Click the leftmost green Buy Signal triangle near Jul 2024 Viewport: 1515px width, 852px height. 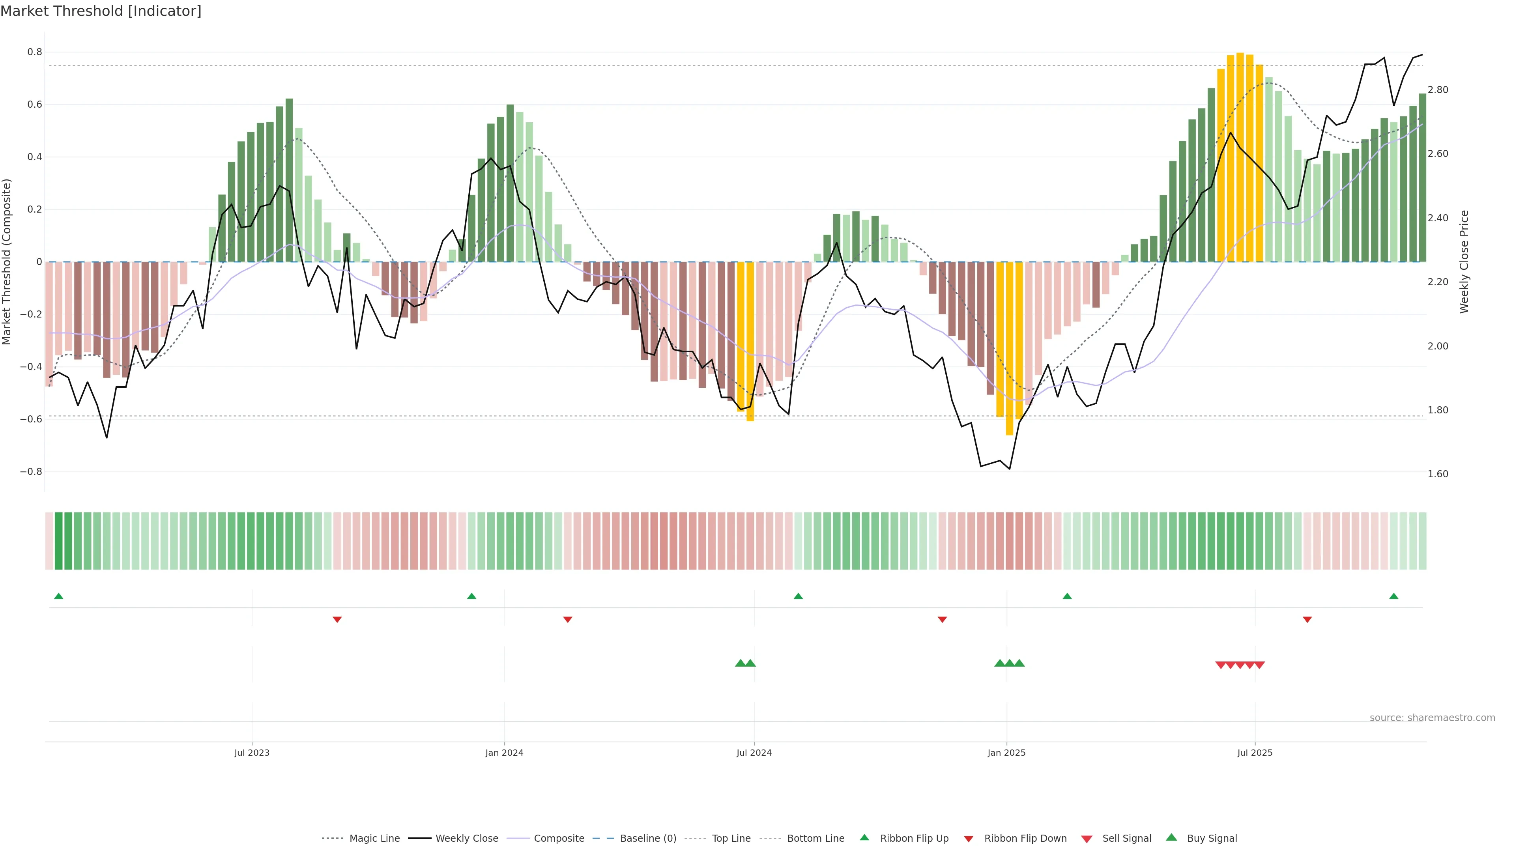pos(741,663)
